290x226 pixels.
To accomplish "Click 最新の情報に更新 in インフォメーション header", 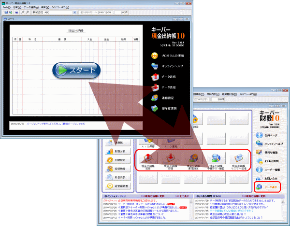I will (x=153, y=196).
